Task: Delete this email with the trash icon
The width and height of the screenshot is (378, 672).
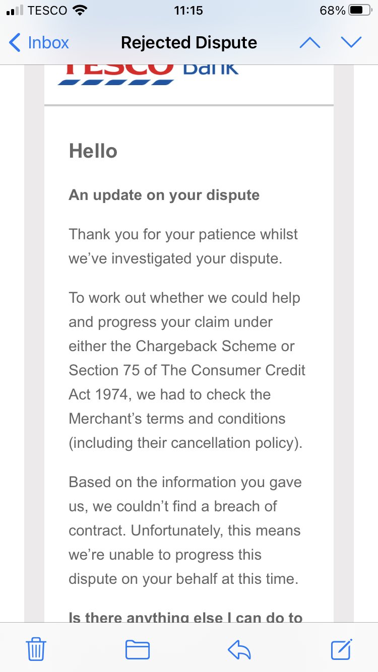Action: tap(36, 649)
